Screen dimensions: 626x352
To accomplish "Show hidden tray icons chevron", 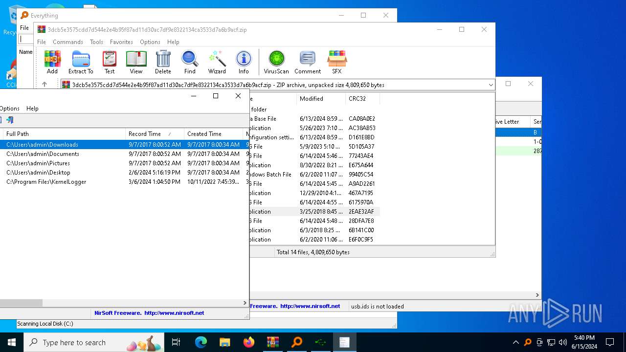I will point(515,342).
